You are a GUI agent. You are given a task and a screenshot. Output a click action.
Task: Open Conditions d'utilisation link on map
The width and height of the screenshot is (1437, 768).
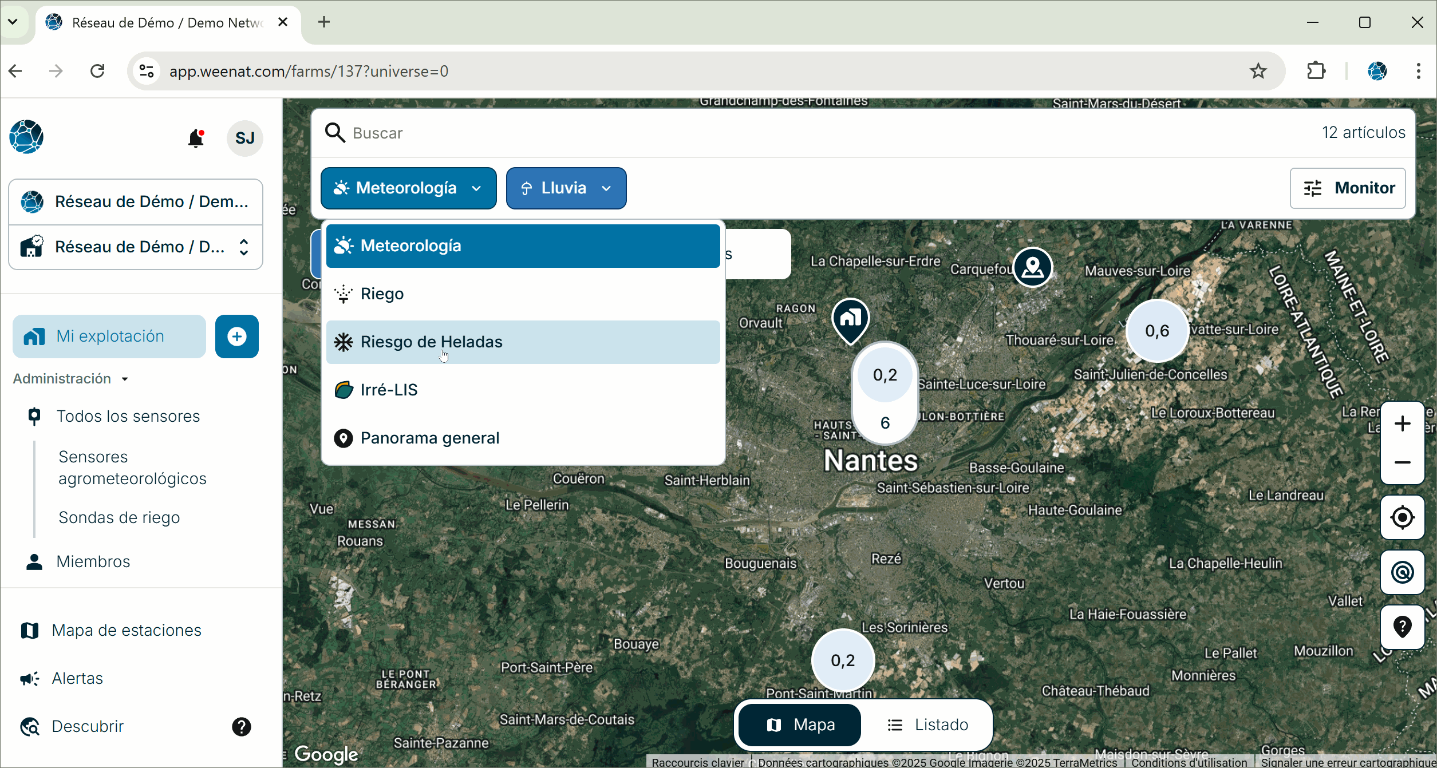(x=1189, y=762)
